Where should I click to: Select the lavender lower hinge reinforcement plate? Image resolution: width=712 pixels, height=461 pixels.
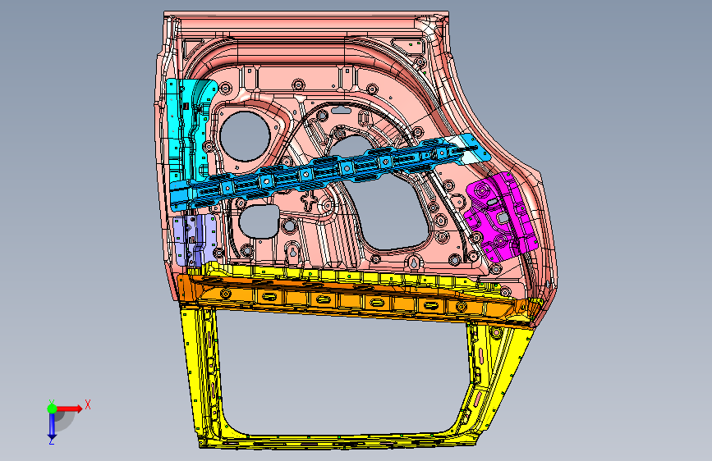(195, 240)
